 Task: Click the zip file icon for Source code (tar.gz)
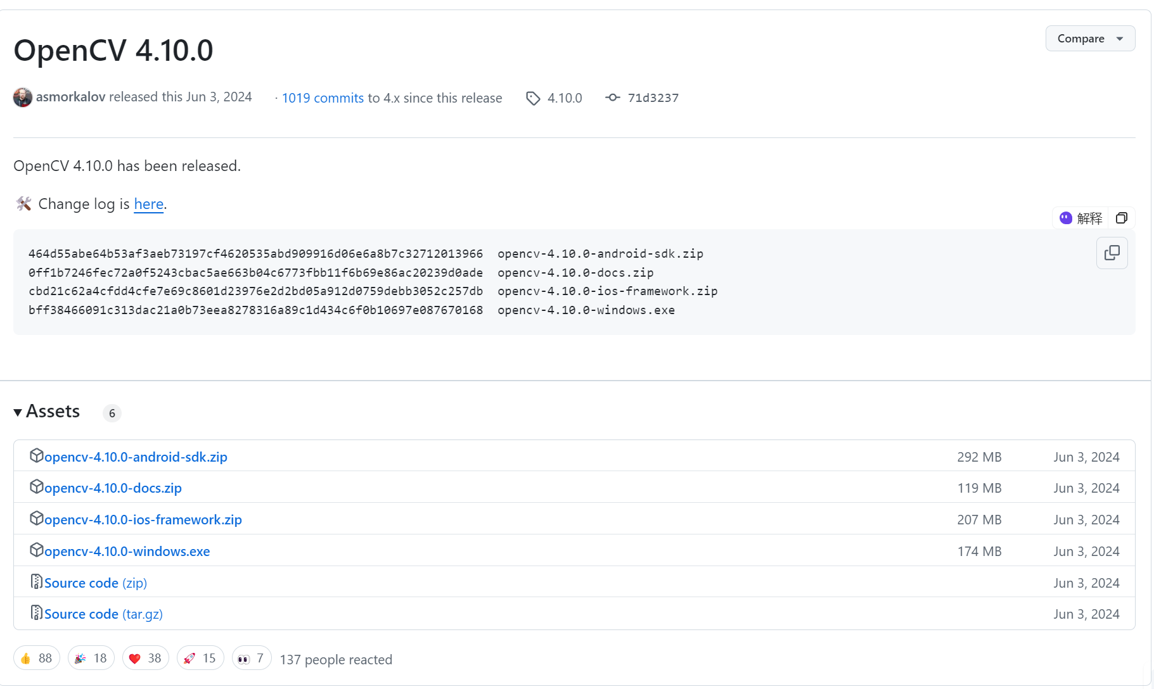click(37, 612)
